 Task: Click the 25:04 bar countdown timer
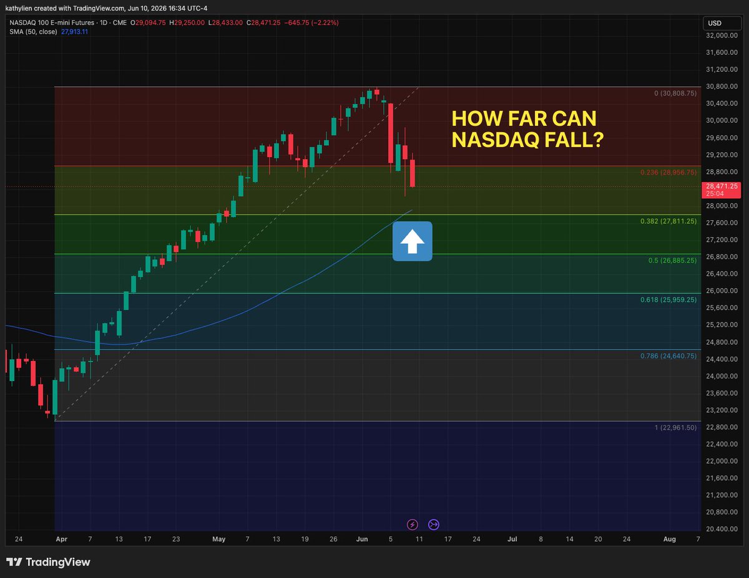coord(714,194)
